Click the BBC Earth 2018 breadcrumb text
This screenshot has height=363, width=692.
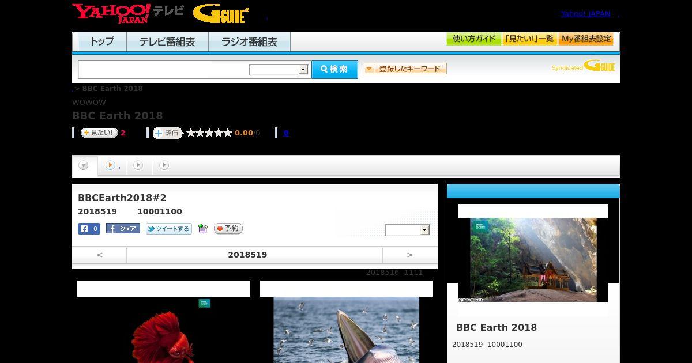point(112,88)
